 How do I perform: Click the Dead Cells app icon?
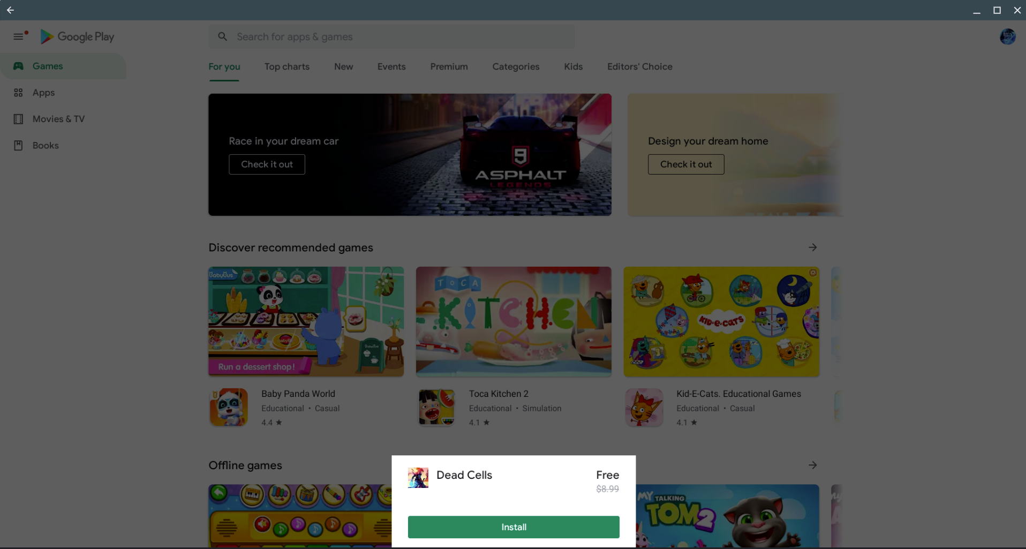418,477
